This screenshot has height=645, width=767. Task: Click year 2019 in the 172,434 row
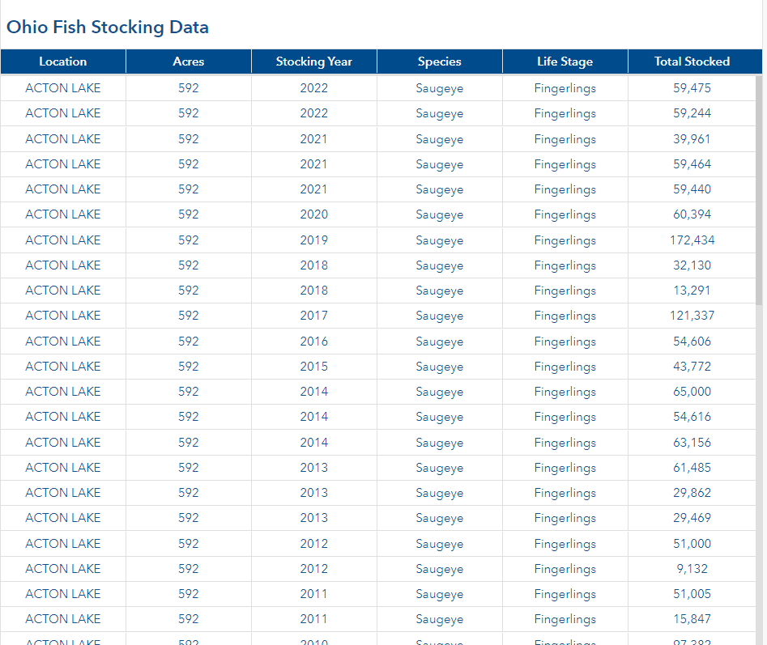[314, 240]
